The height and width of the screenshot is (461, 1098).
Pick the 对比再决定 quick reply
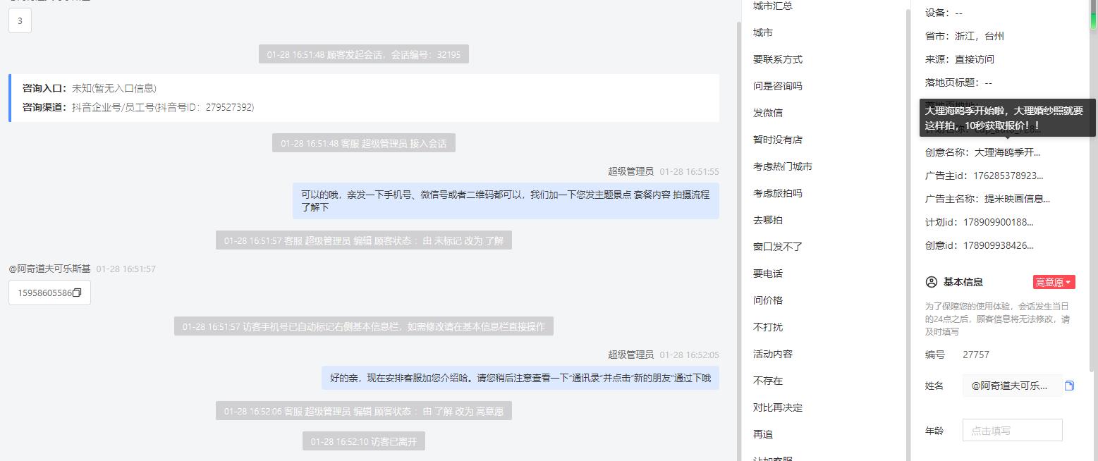tap(778, 407)
